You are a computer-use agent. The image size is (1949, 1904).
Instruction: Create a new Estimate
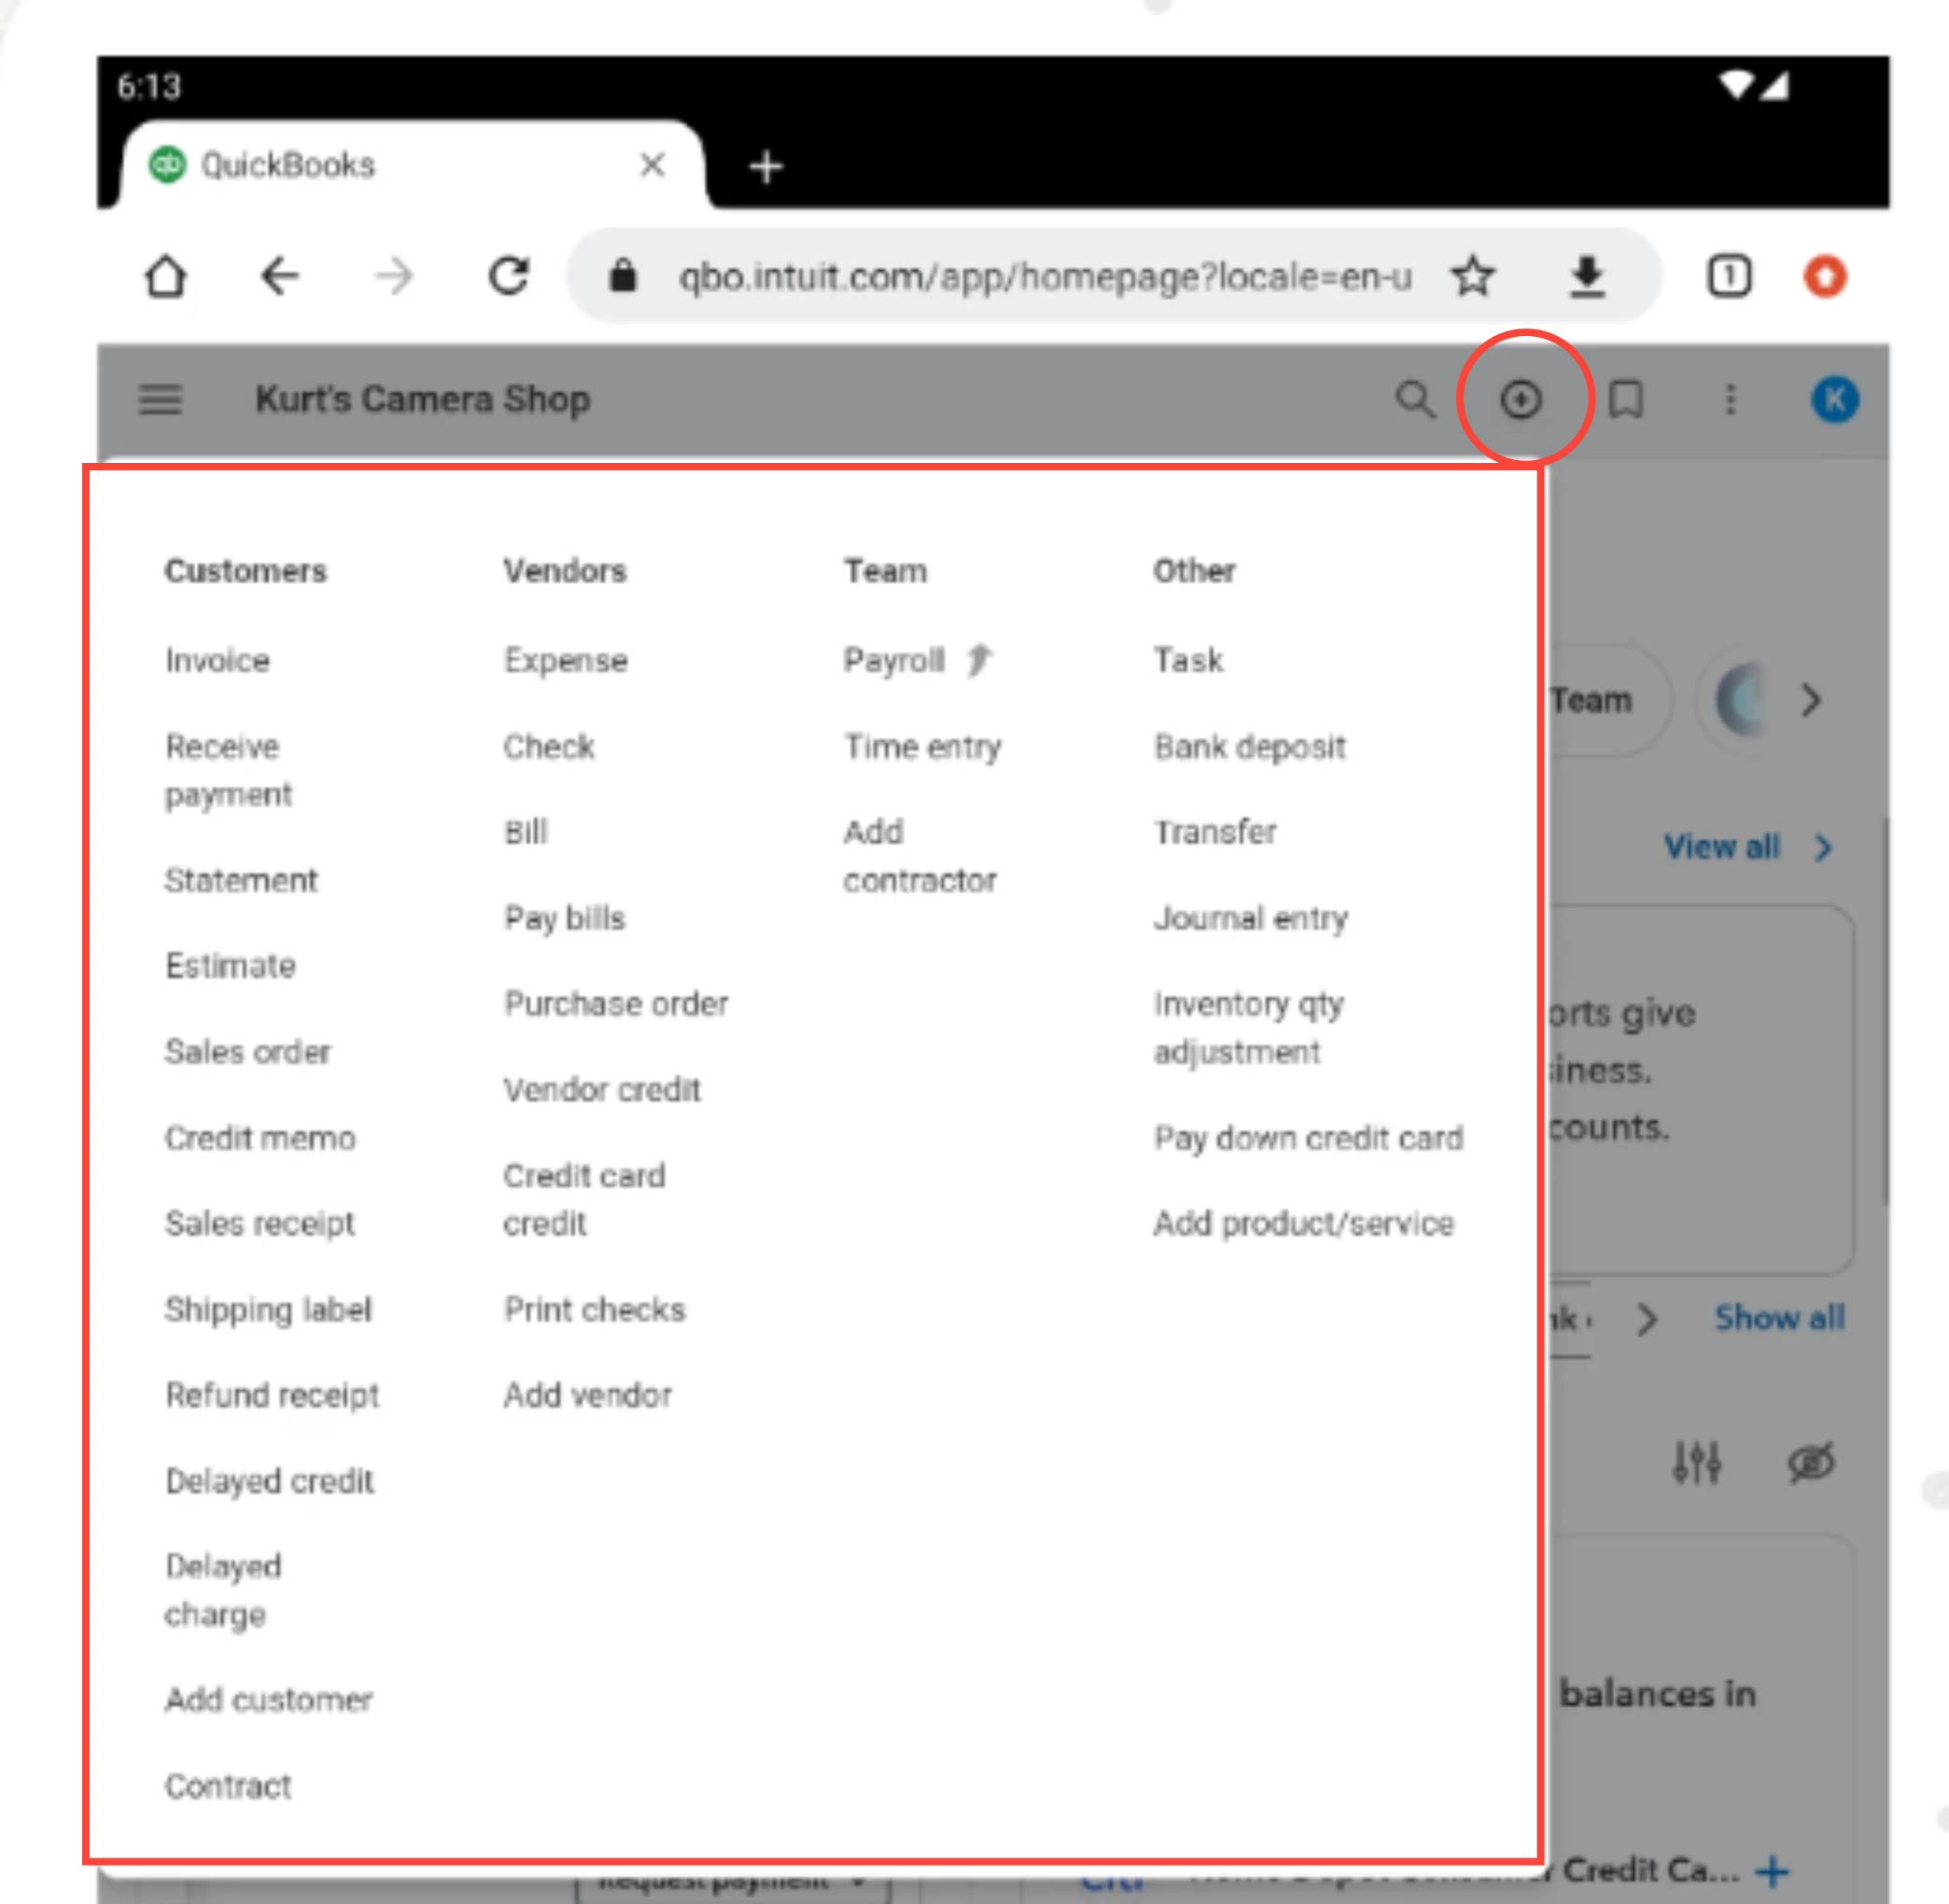click(x=230, y=966)
